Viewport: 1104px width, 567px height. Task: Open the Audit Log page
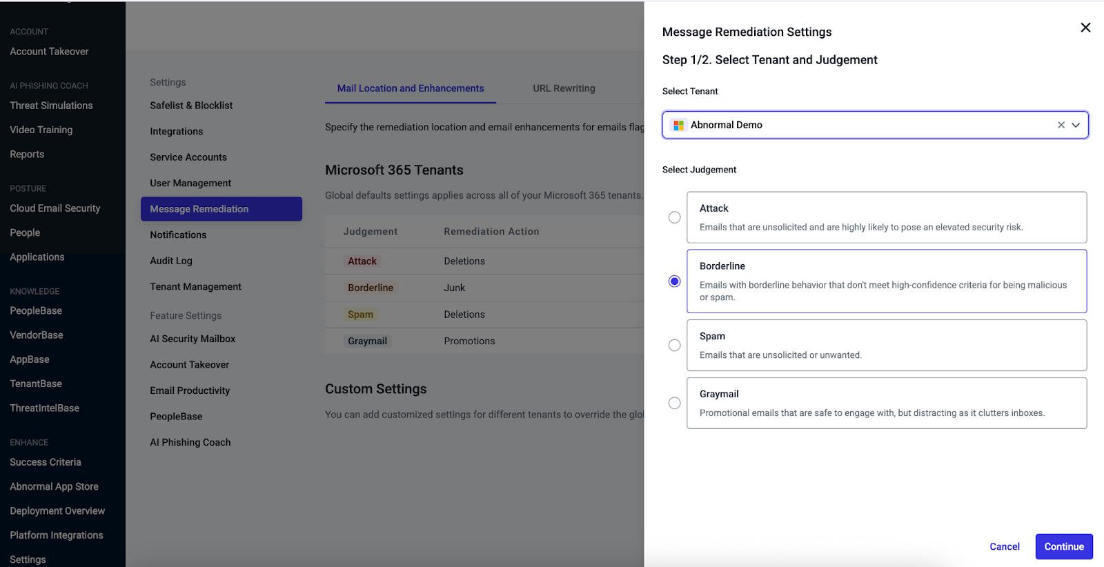[x=171, y=261]
